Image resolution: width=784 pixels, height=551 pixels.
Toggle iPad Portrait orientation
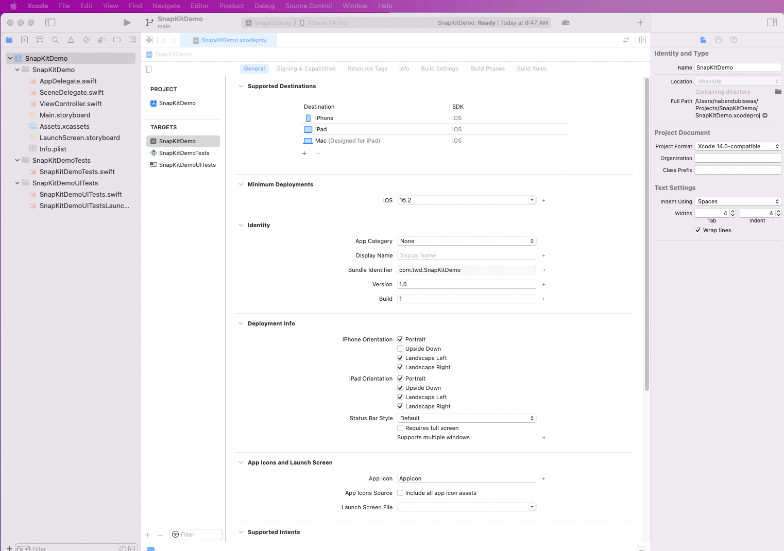pos(400,378)
